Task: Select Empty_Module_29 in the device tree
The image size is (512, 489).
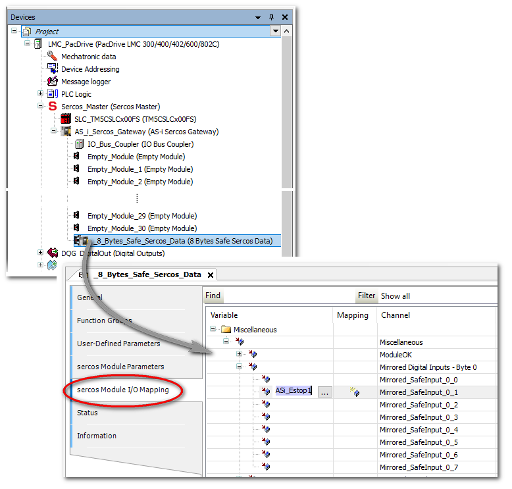Action: click(x=141, y=216)
